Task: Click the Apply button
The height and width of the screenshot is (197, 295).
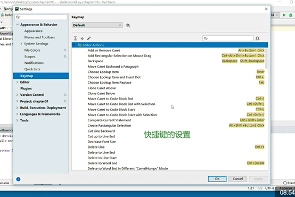Action: tap(258, 179)
